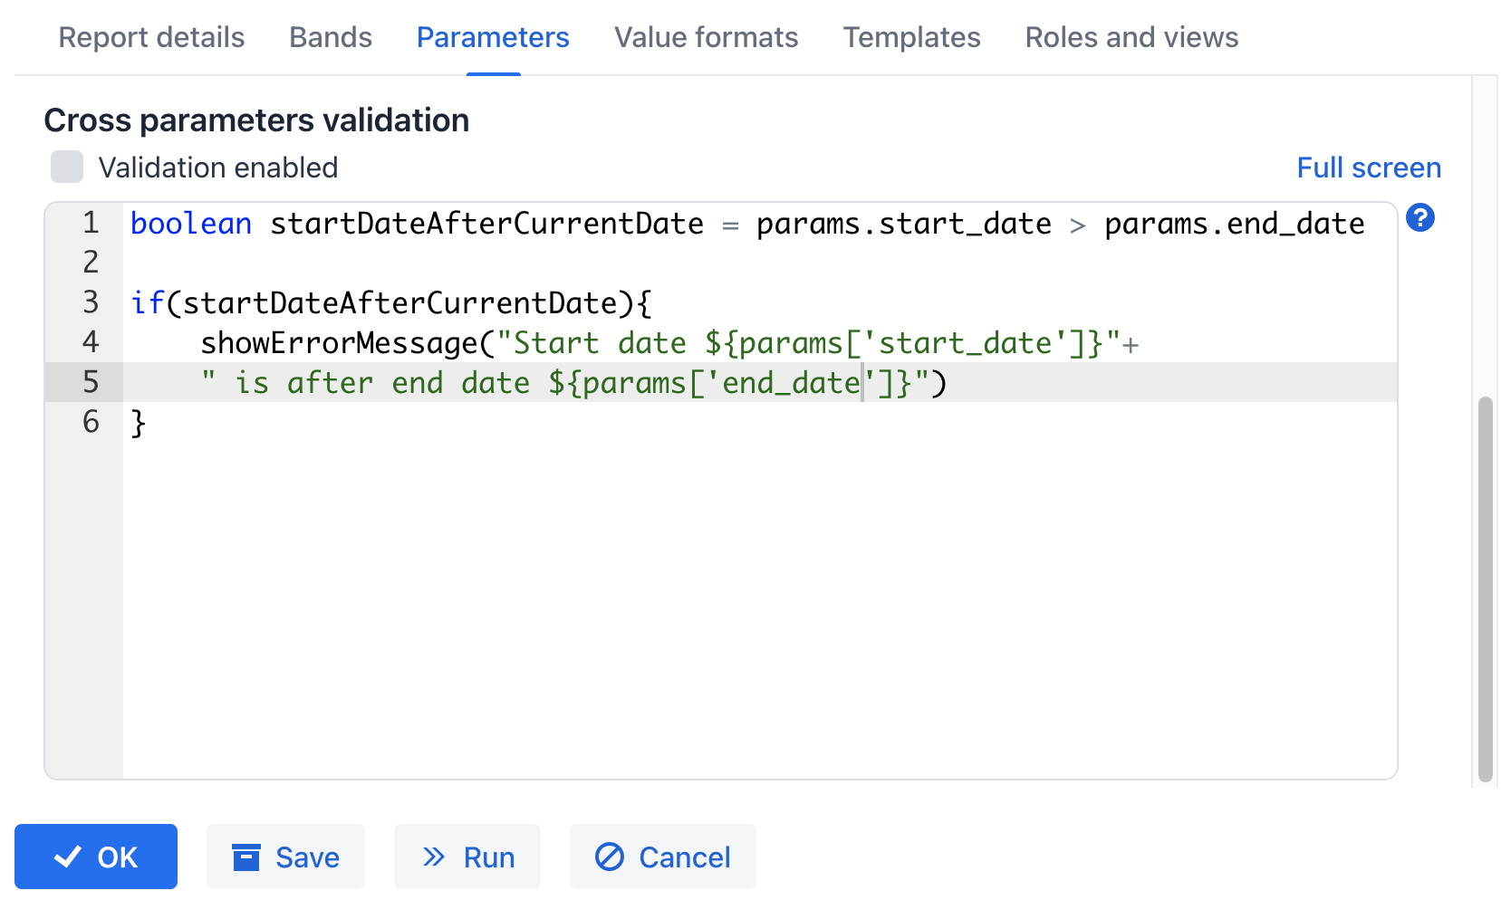Enable the Validation enabled checkbox
This screenshot has height=900, width=1511.
(x=67, y=167)
